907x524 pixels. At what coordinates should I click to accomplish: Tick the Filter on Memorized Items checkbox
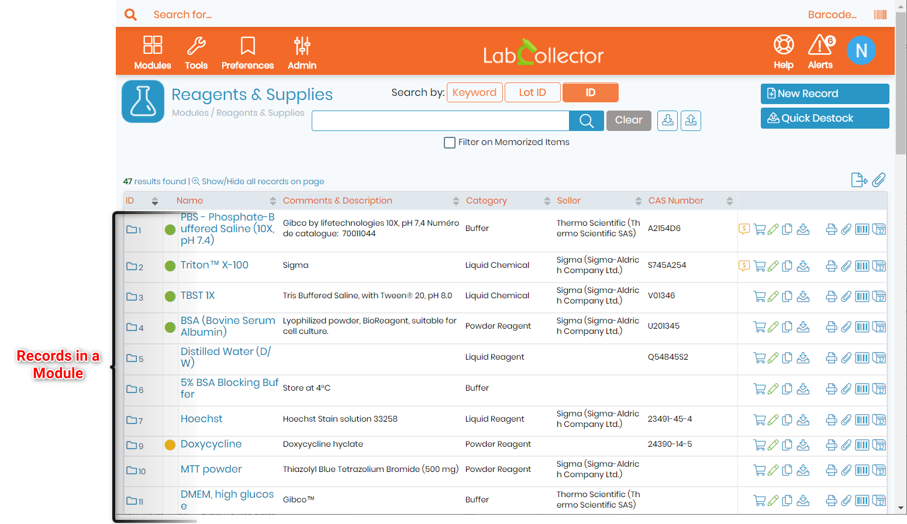pyautogui.click(x=450, y=143)
